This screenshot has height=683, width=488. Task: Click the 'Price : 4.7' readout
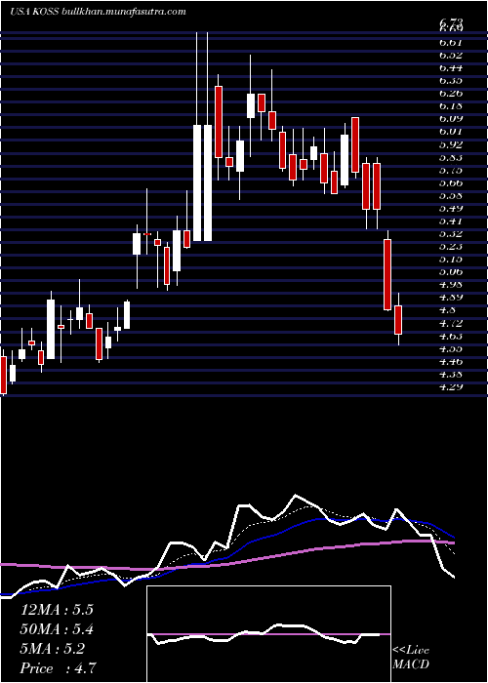pyautogui.click(x=58, y=668)
